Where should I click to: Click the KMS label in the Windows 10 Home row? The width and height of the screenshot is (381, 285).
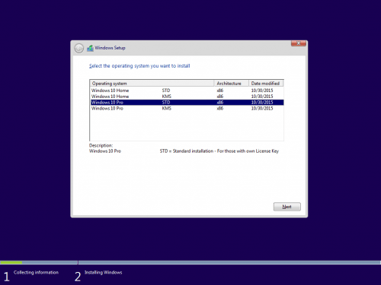tap(167, 97)
